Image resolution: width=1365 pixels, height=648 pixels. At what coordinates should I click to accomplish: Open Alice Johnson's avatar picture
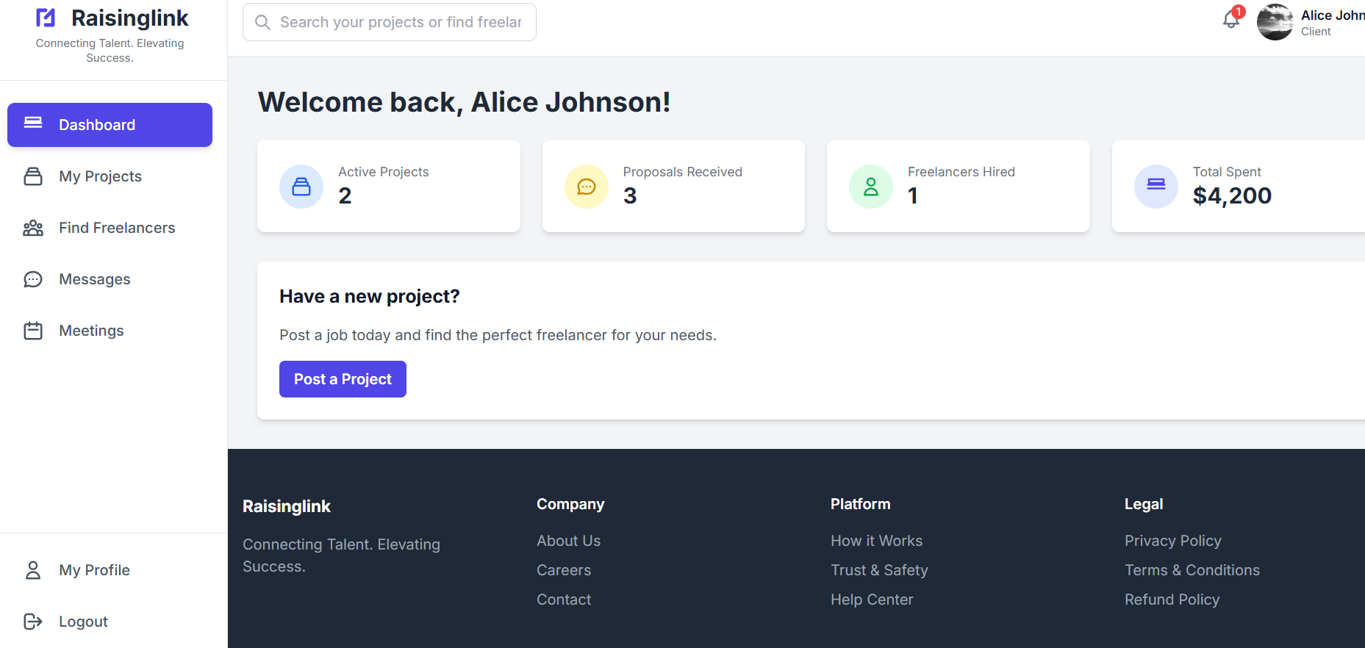point(1275,22)
